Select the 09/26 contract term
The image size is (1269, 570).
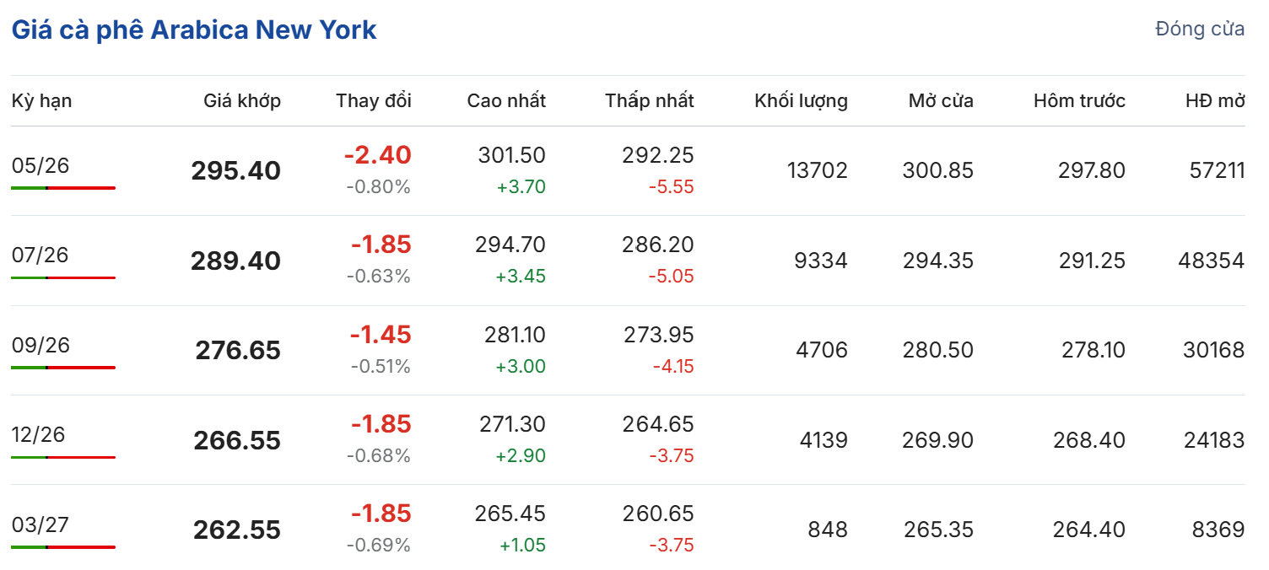pos(40,345)
